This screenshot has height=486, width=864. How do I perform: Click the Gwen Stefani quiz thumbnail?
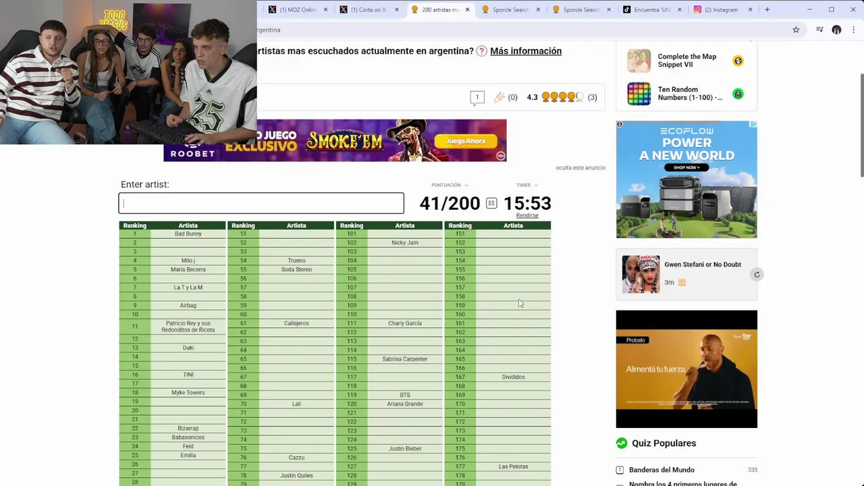[641, 274]
